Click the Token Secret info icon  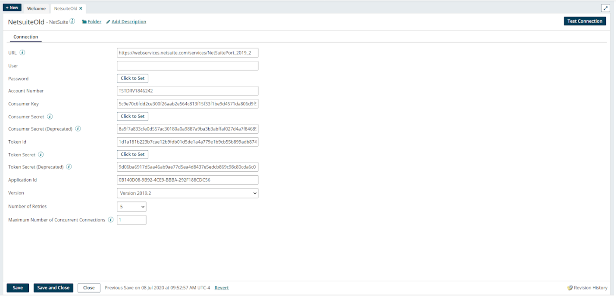point(41,154)
